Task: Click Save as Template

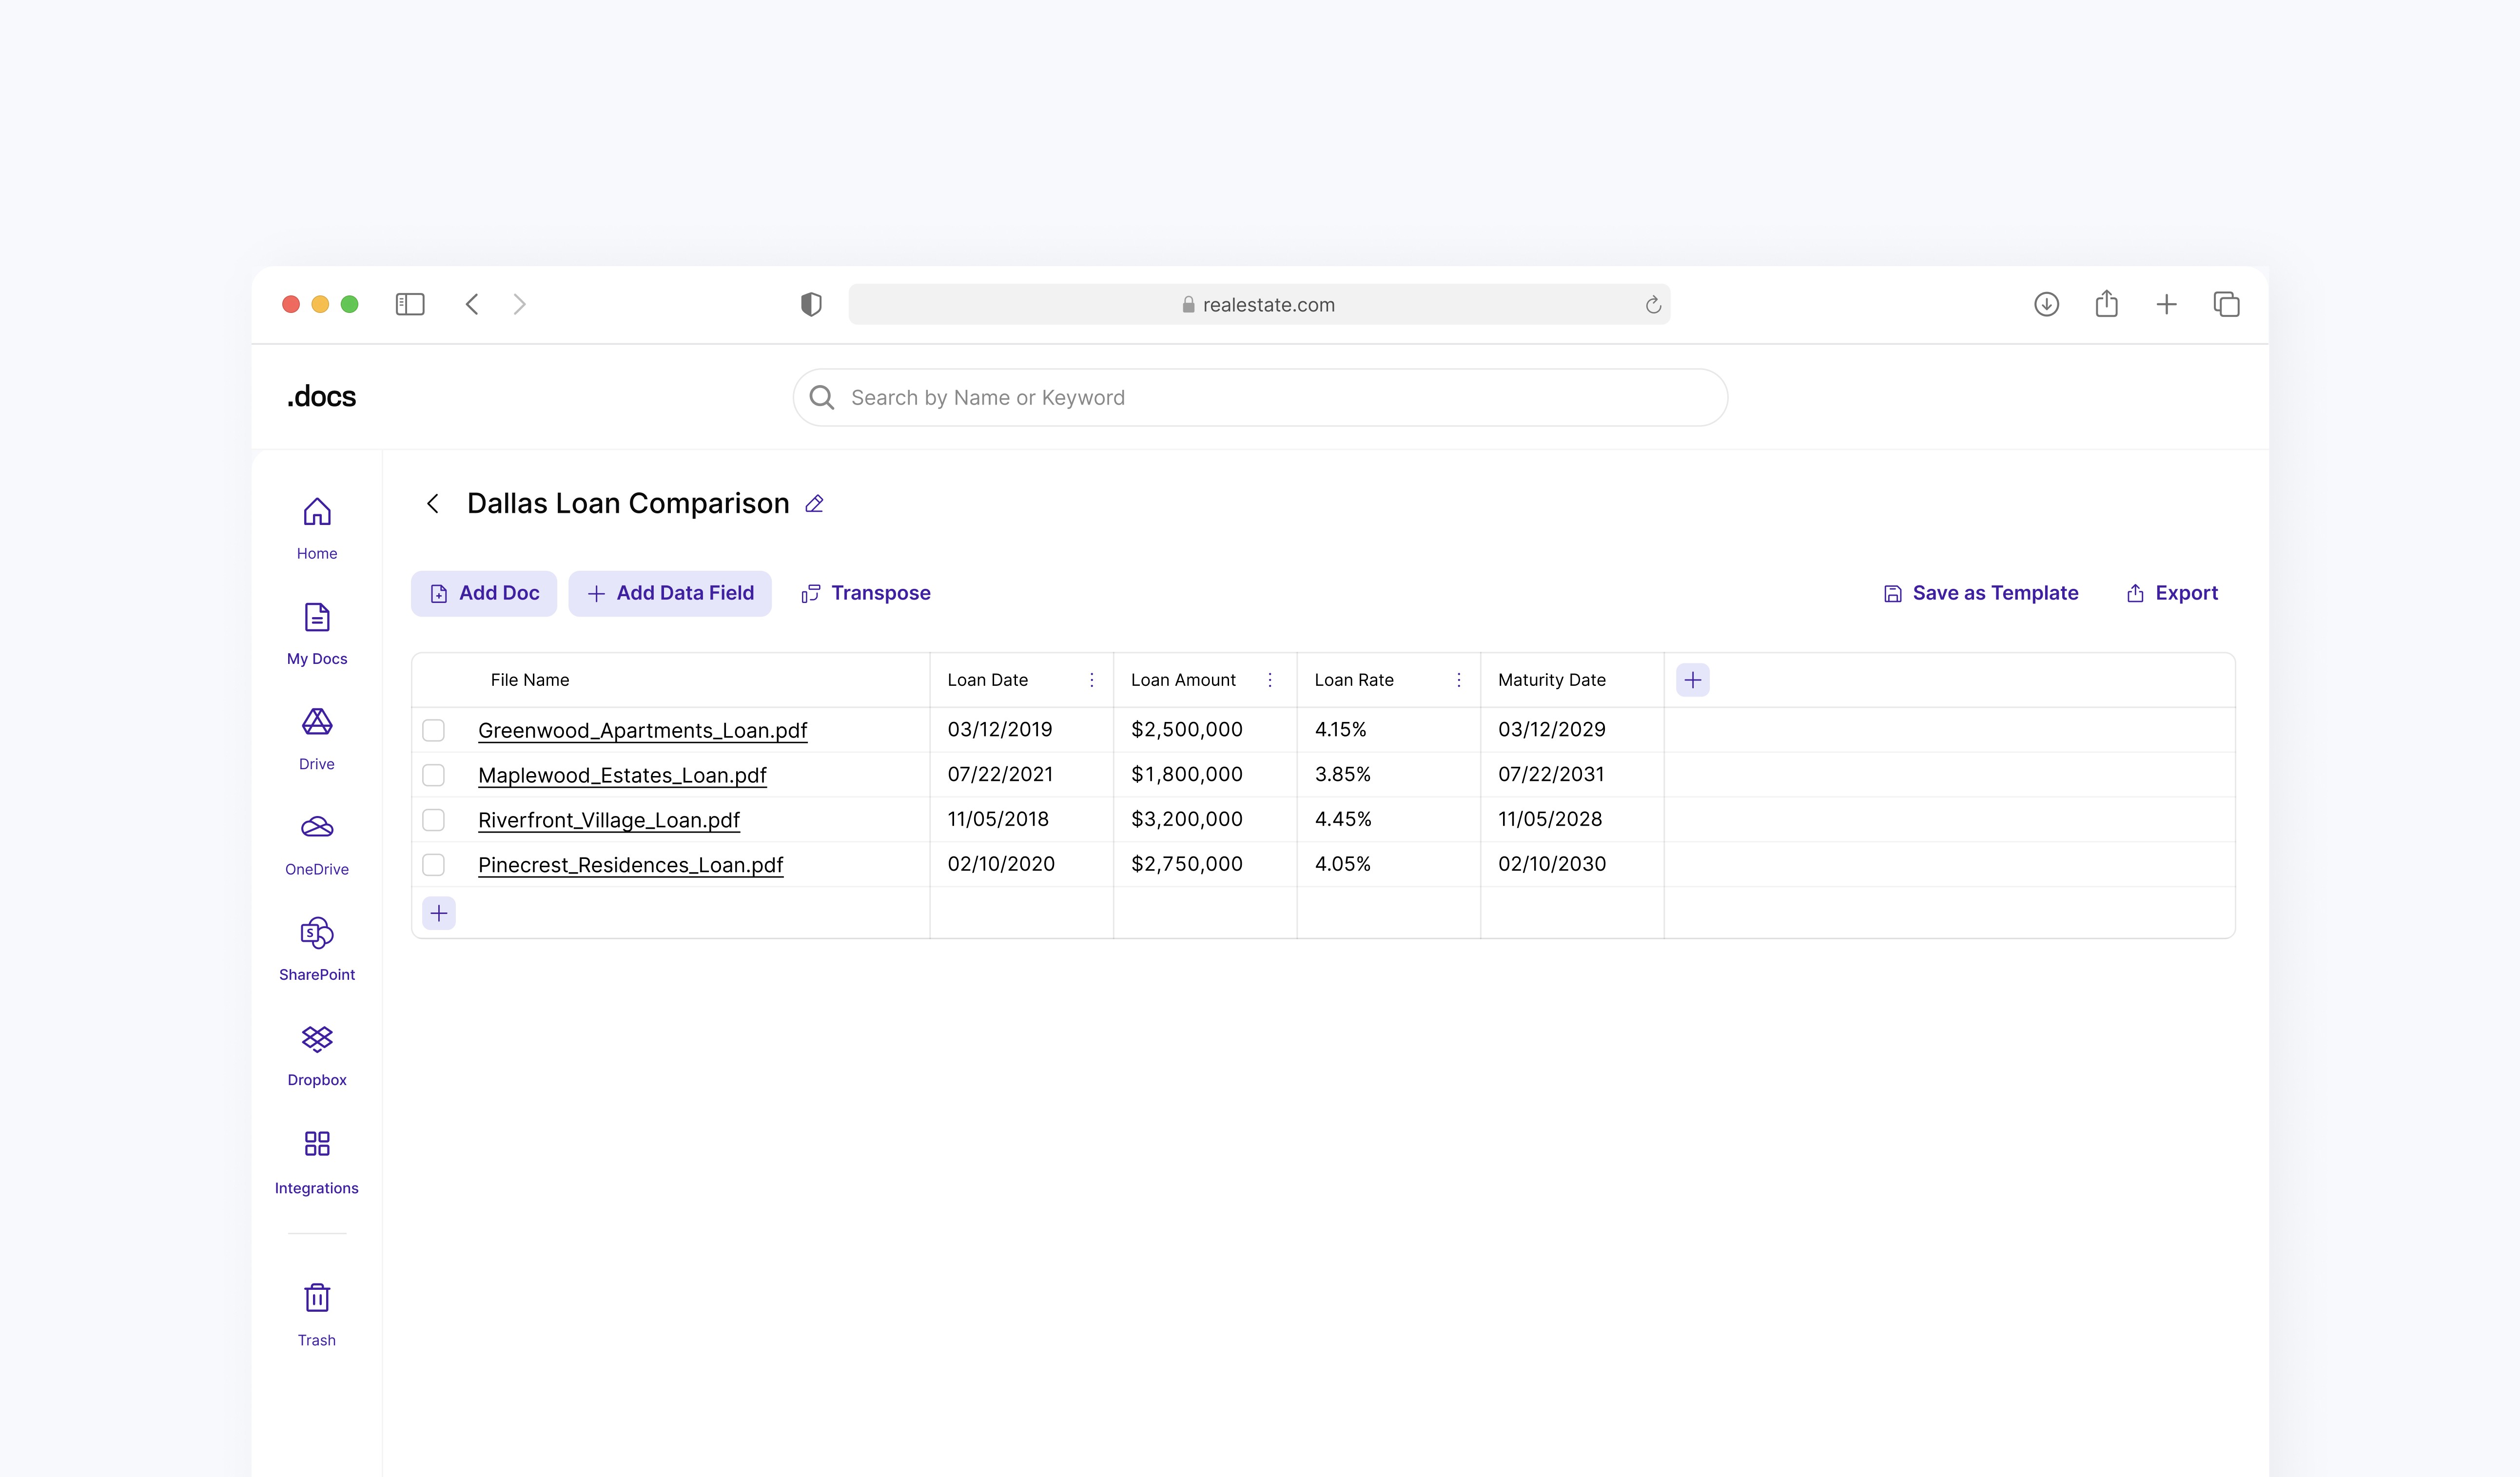Action: [1981, 593]
